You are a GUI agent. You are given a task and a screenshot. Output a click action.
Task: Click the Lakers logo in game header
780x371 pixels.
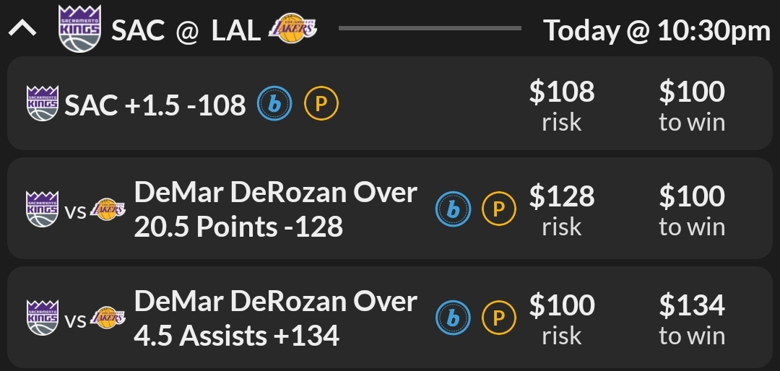(x=292, y=30)
